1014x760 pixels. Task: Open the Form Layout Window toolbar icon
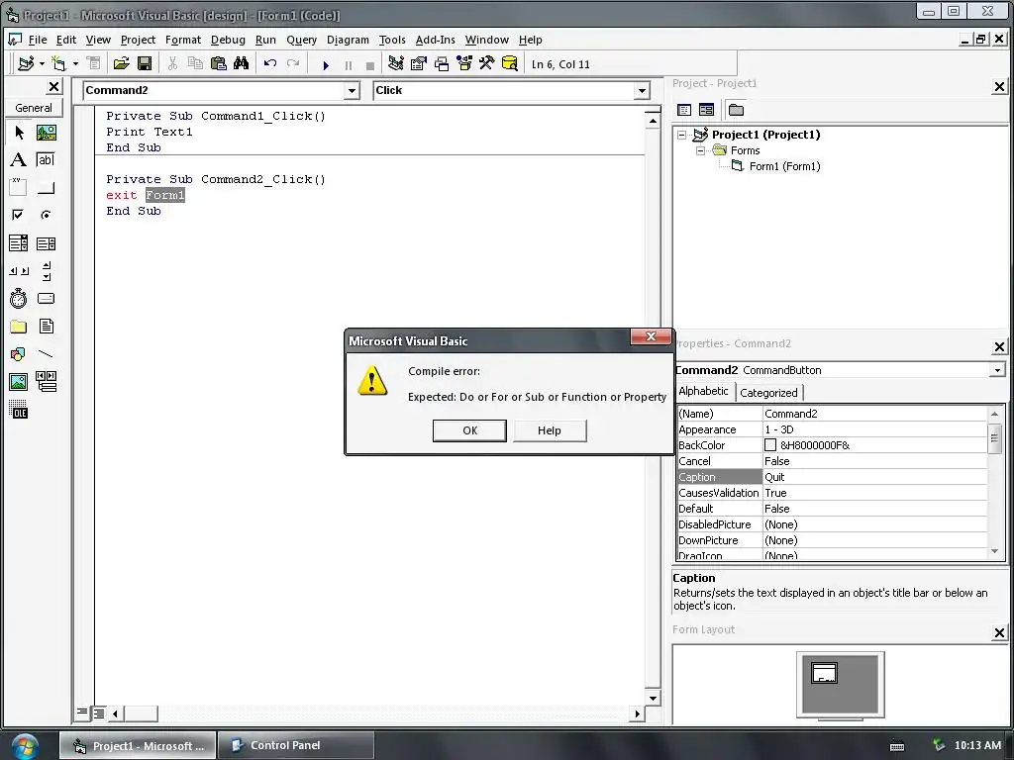click(442, 63)
